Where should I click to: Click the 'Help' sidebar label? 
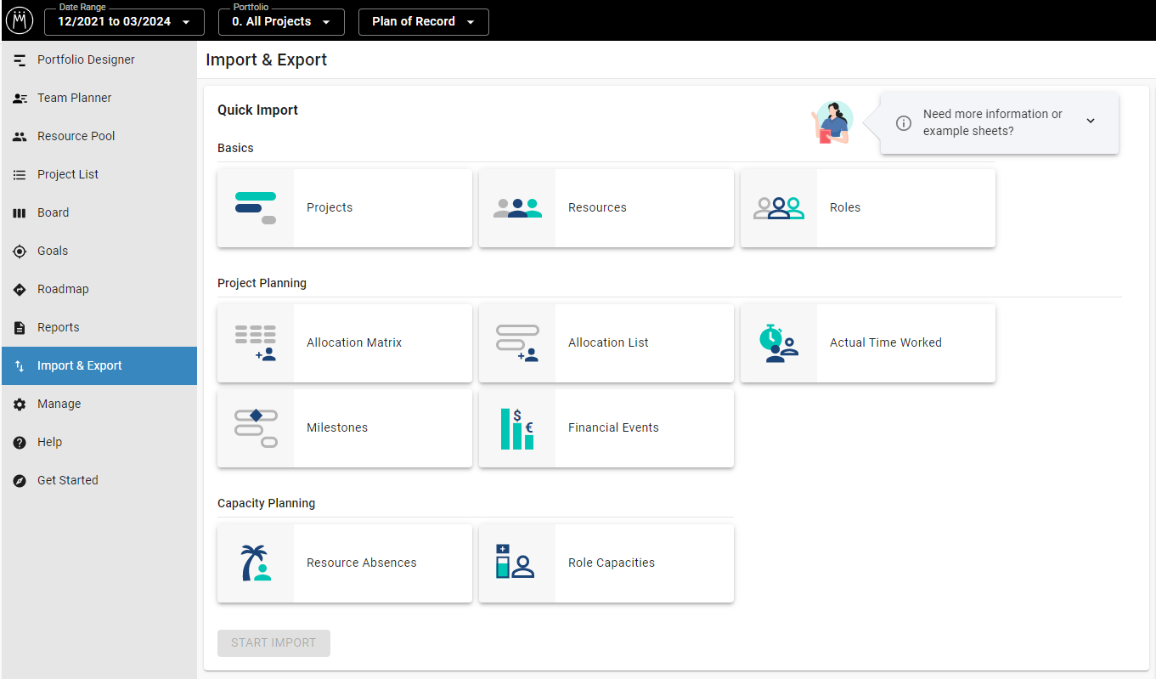click(50, 443)
